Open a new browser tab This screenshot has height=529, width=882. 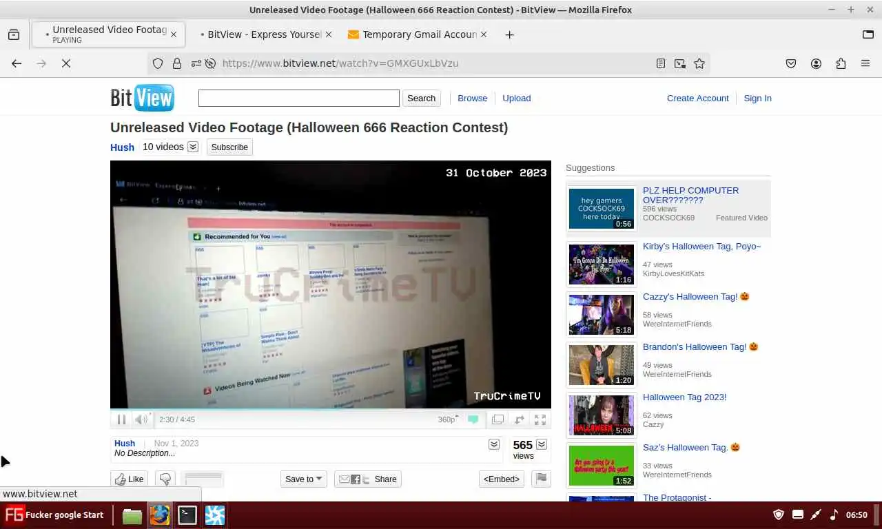pyautogui.click(x=509, y=34)
